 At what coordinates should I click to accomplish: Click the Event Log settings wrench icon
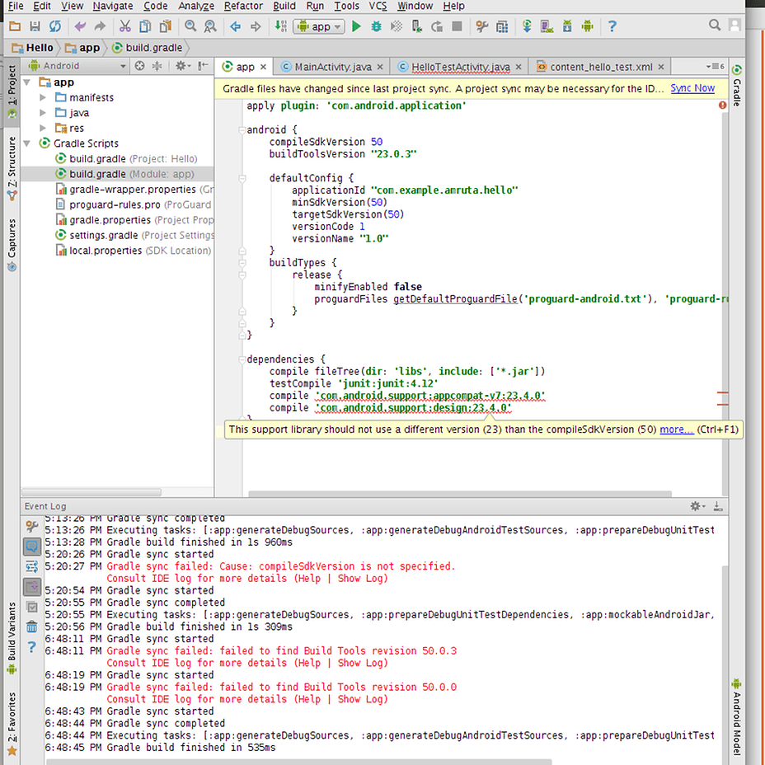(31, 527)
